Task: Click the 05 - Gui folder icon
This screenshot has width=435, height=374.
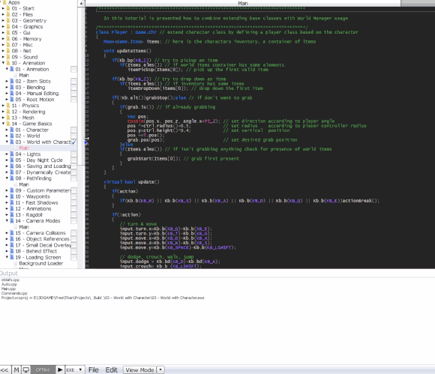Action: 8,33
